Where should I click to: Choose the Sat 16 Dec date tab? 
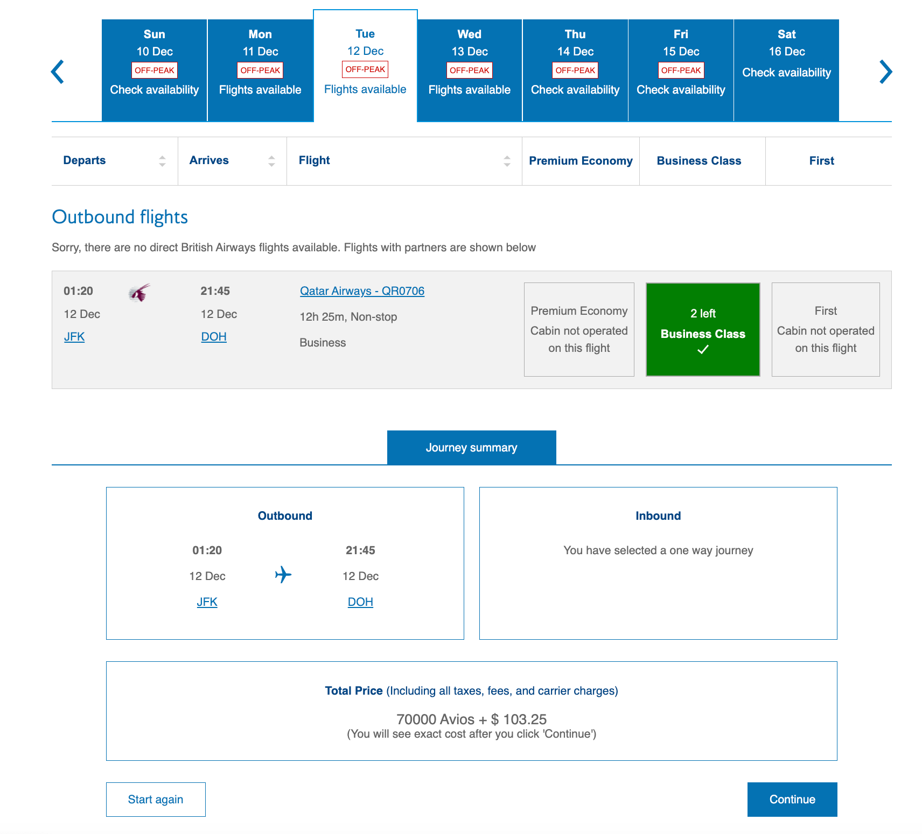pos(786,70)
